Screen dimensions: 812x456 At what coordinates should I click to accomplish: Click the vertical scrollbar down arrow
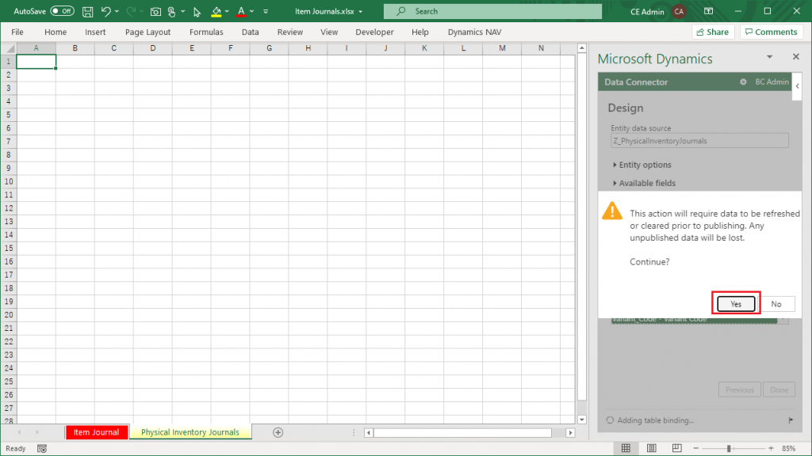point(582,420)
